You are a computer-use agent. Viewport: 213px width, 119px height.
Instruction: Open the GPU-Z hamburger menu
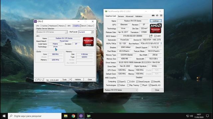tap(161, 16)
